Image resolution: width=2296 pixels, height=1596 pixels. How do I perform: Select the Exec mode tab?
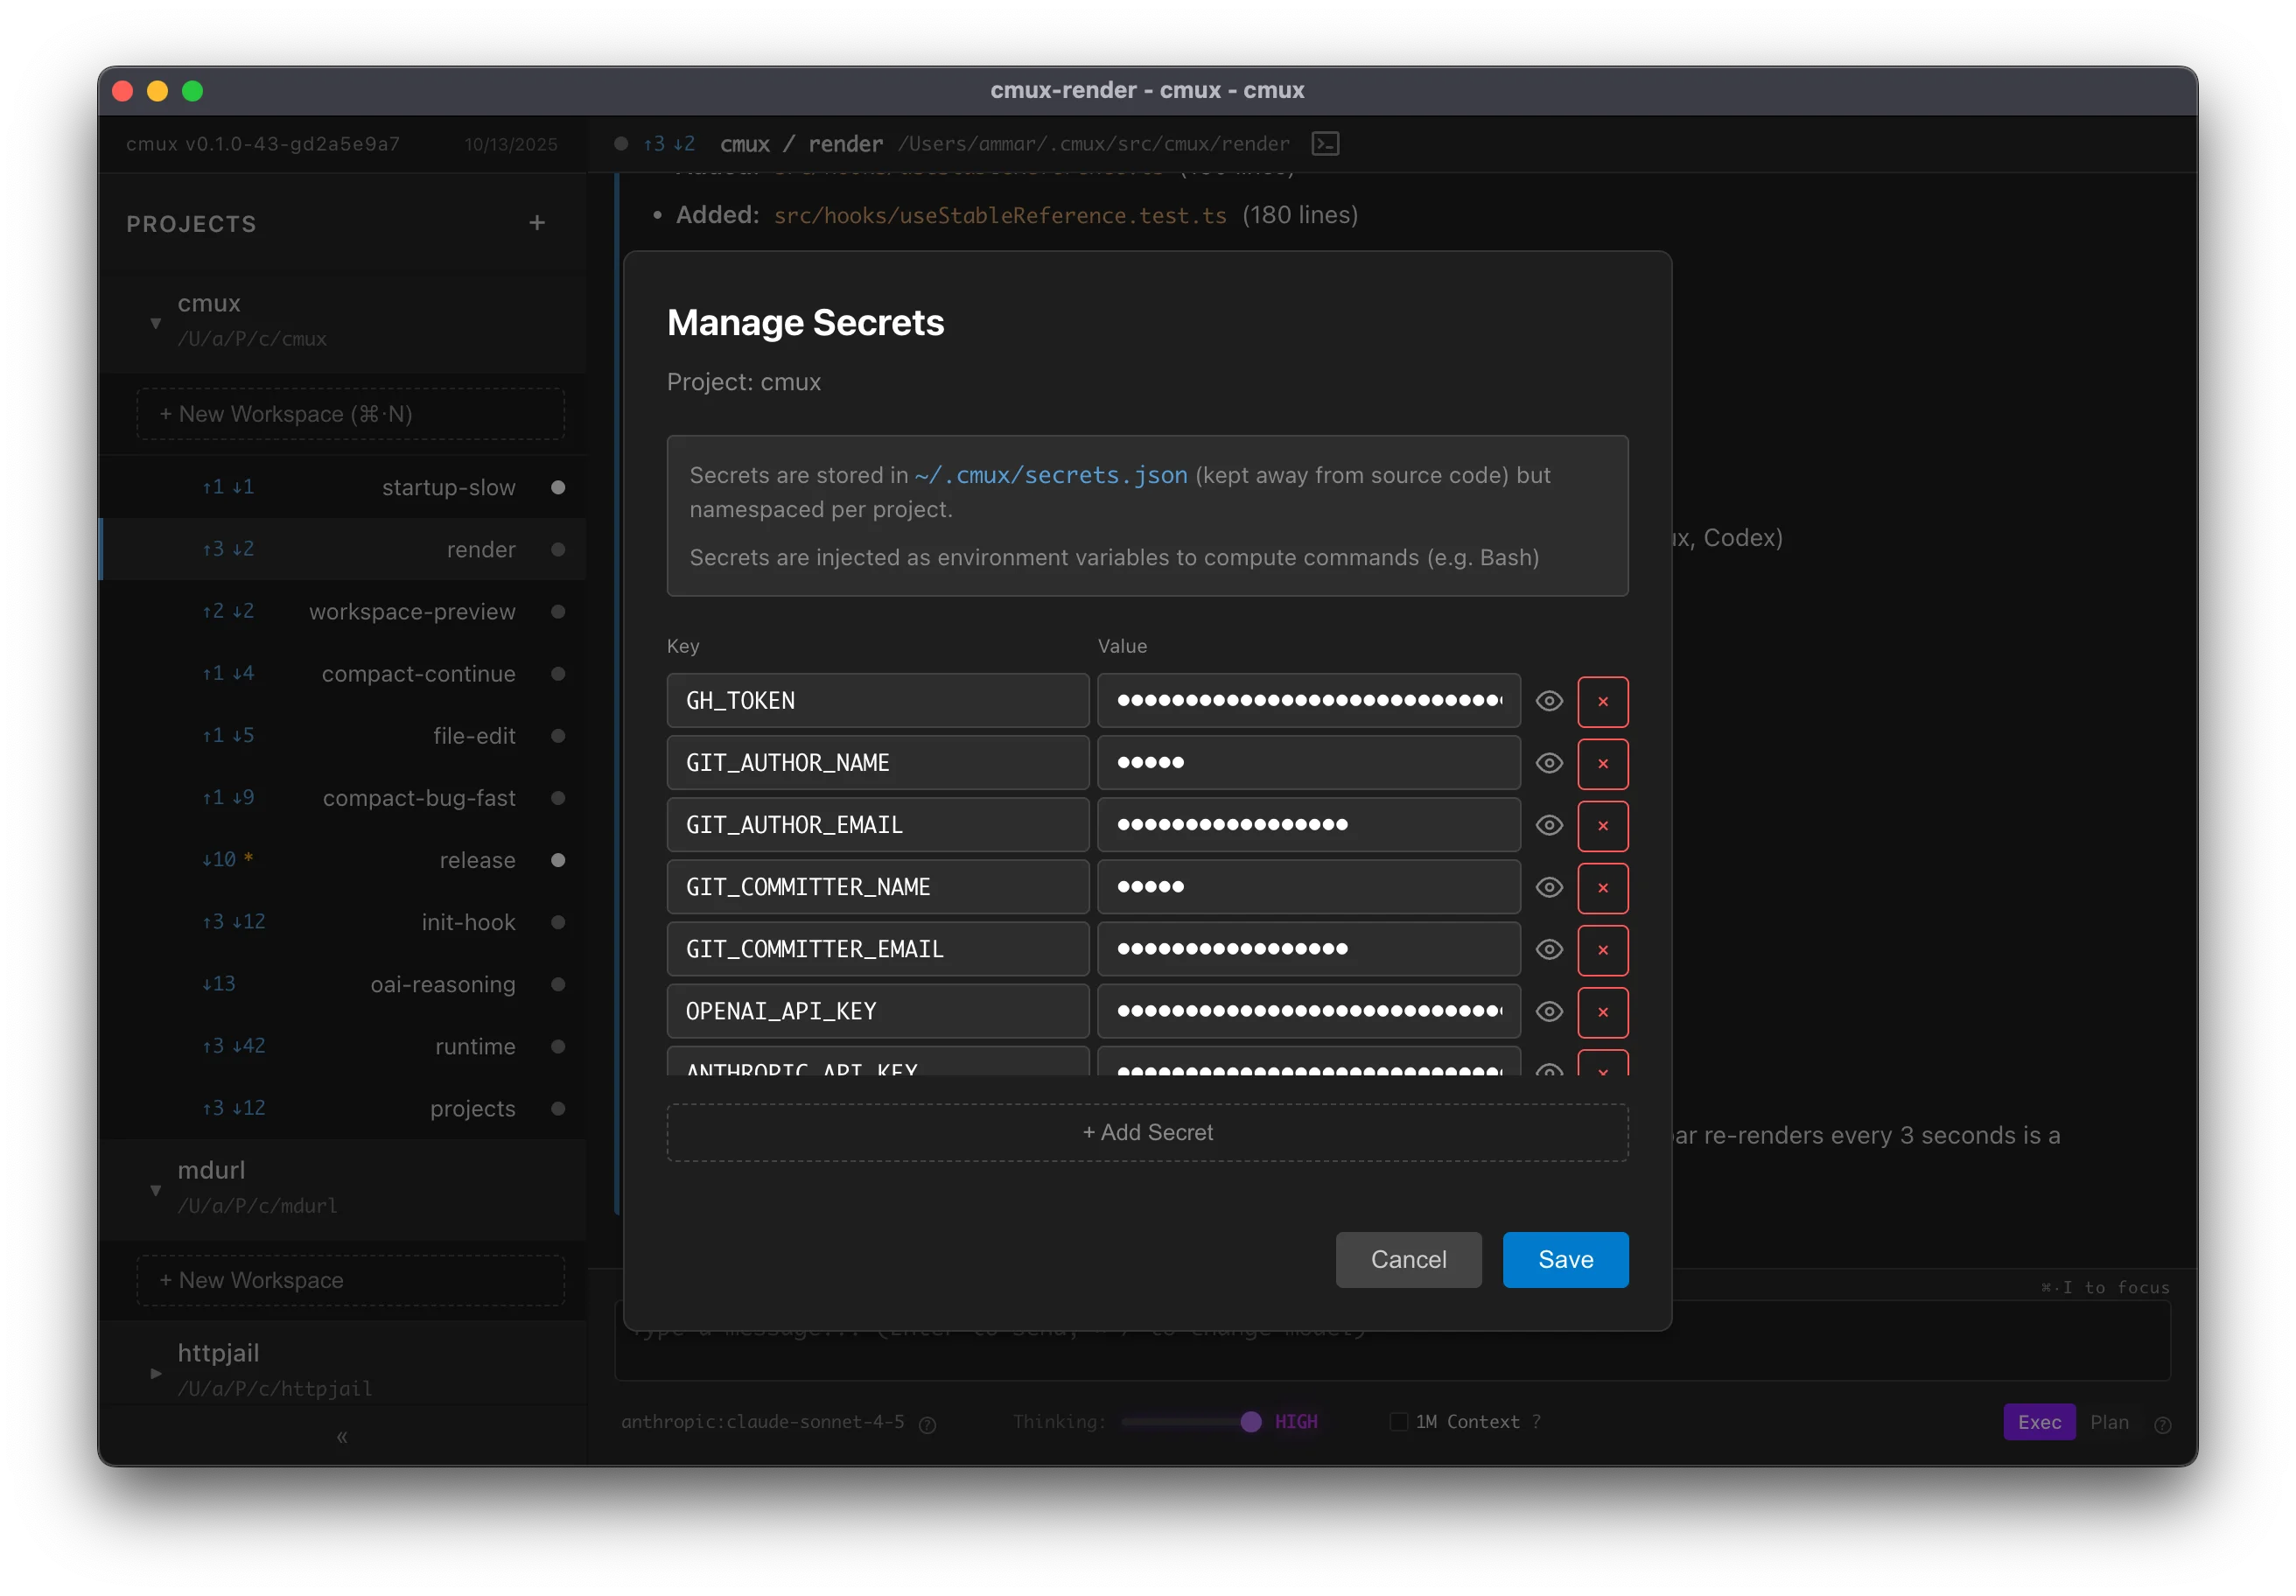click(x=2039, y=1422)
